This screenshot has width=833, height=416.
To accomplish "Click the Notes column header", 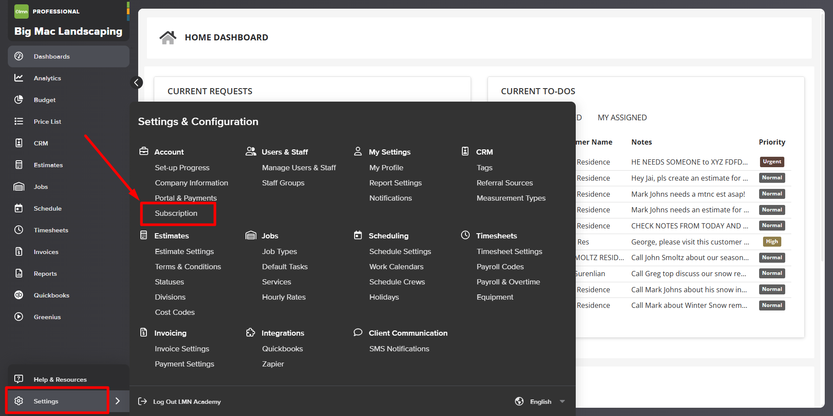I will [x=641, y=142].
